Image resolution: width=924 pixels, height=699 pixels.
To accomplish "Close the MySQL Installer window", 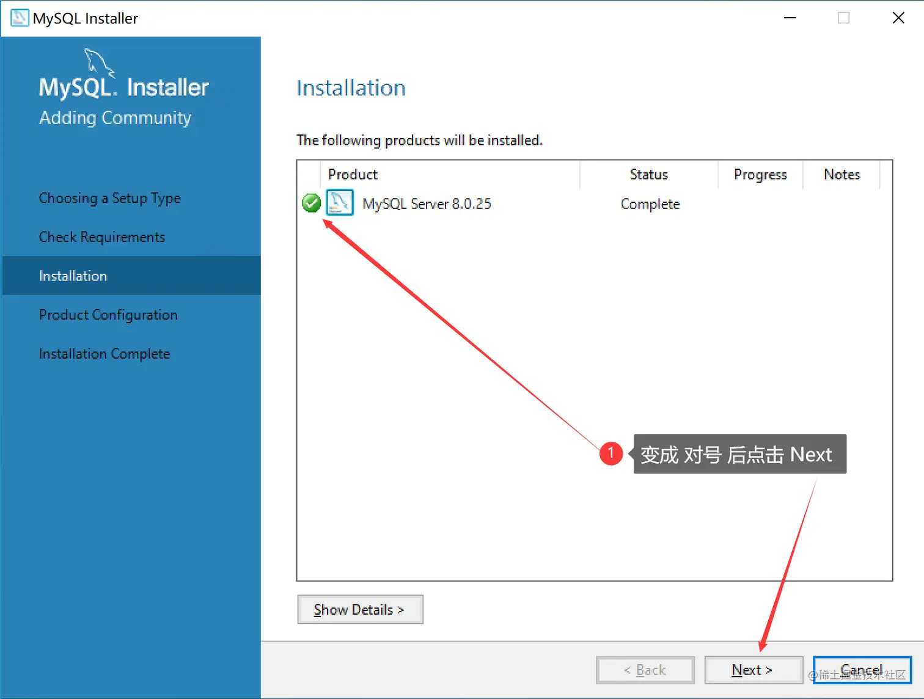I will pyautogui.click(x=898, y=18).
